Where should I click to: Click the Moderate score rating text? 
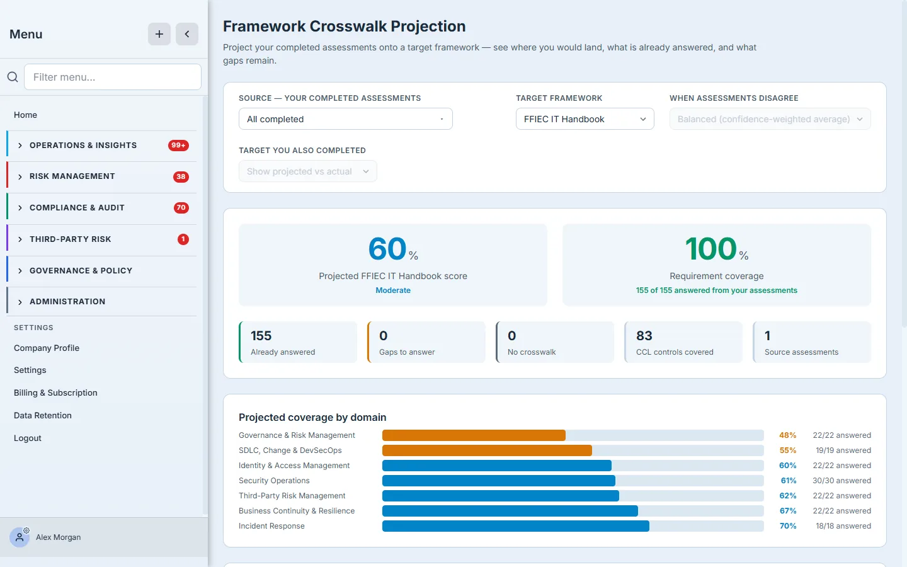tap(393, 290)
